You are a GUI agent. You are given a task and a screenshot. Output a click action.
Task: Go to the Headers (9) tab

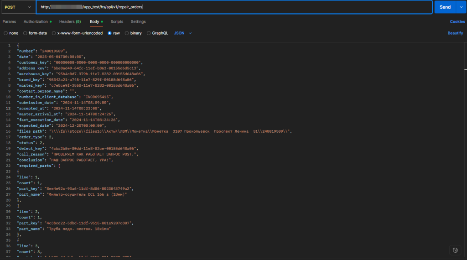point(70,21)
